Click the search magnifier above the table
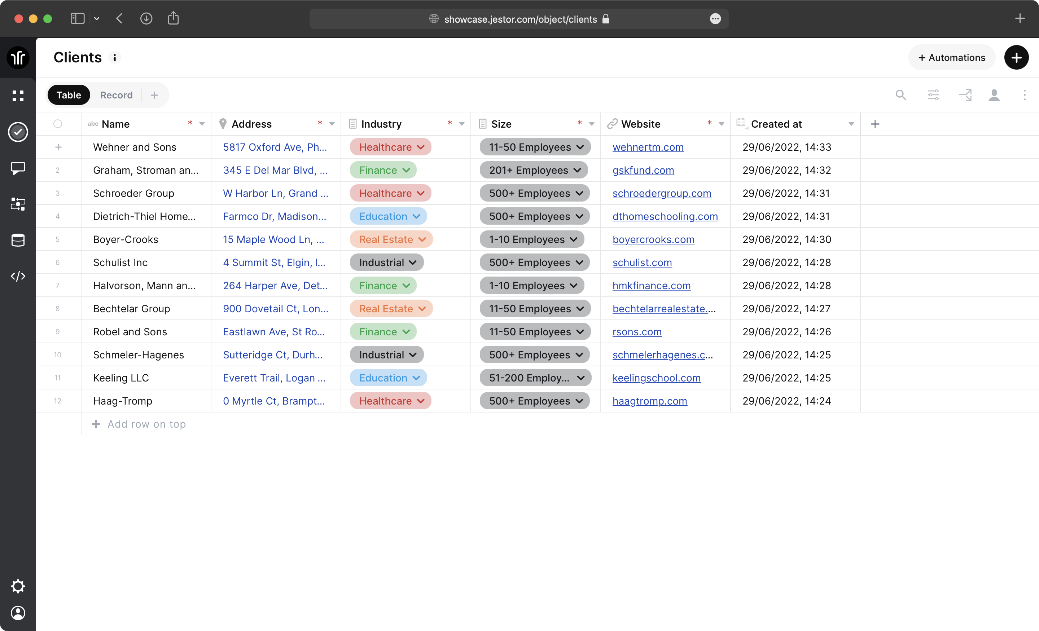Viewport: 1039px width, 631px height. click(901, 95)
